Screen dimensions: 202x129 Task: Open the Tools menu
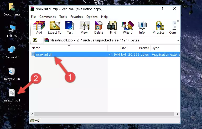[x=63, y=17]
